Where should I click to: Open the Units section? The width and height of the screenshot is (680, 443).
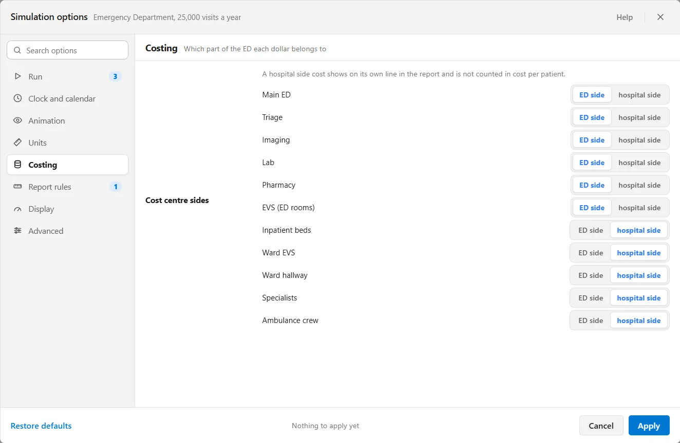(67, 143)
